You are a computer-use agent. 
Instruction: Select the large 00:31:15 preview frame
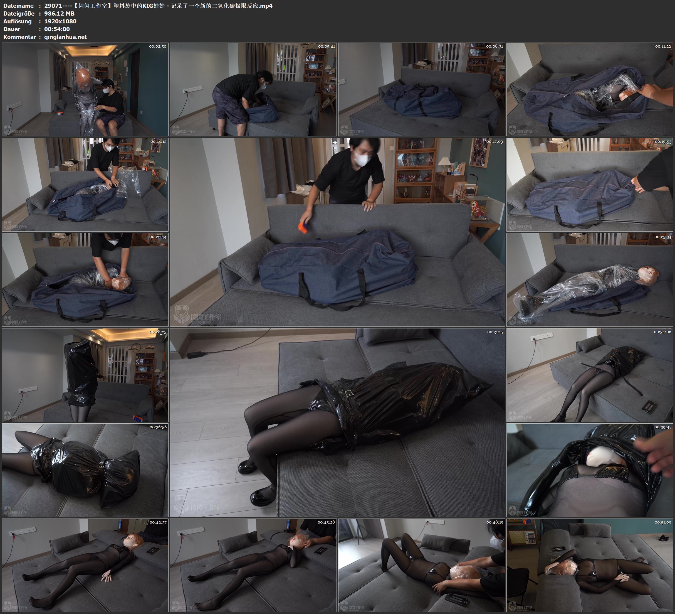click(337, 422)
